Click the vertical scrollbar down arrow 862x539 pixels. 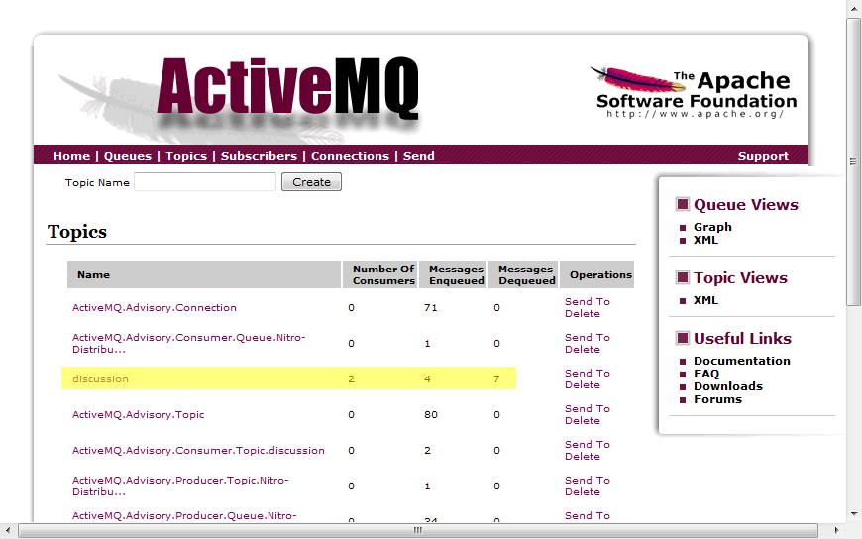[853, 514]
